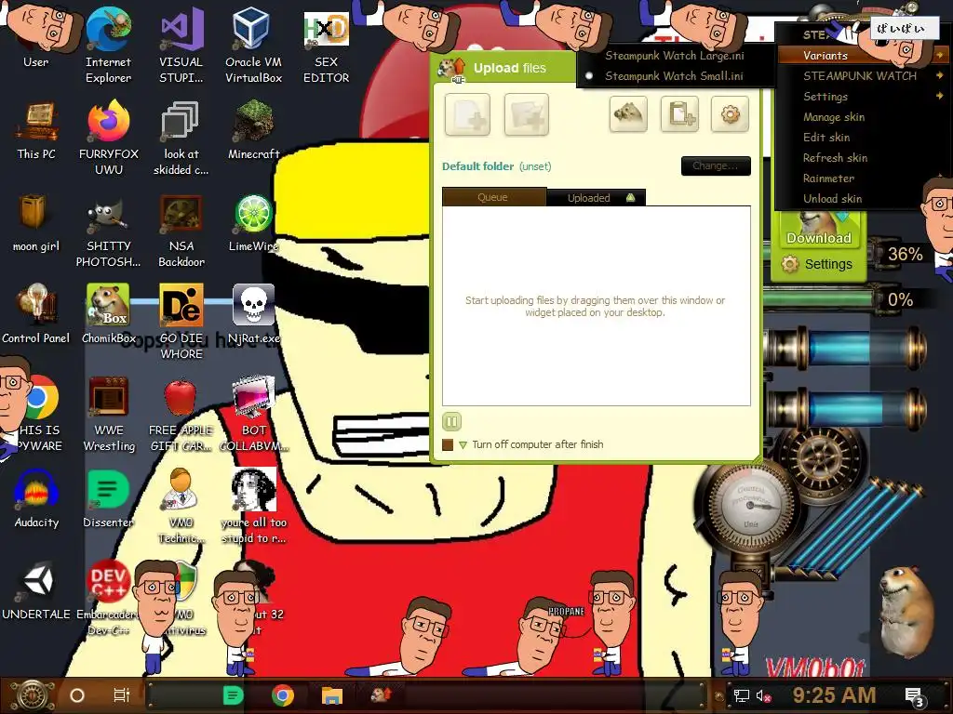
Task: Expand turn-off options green triangle
Action: click(463, 445)
